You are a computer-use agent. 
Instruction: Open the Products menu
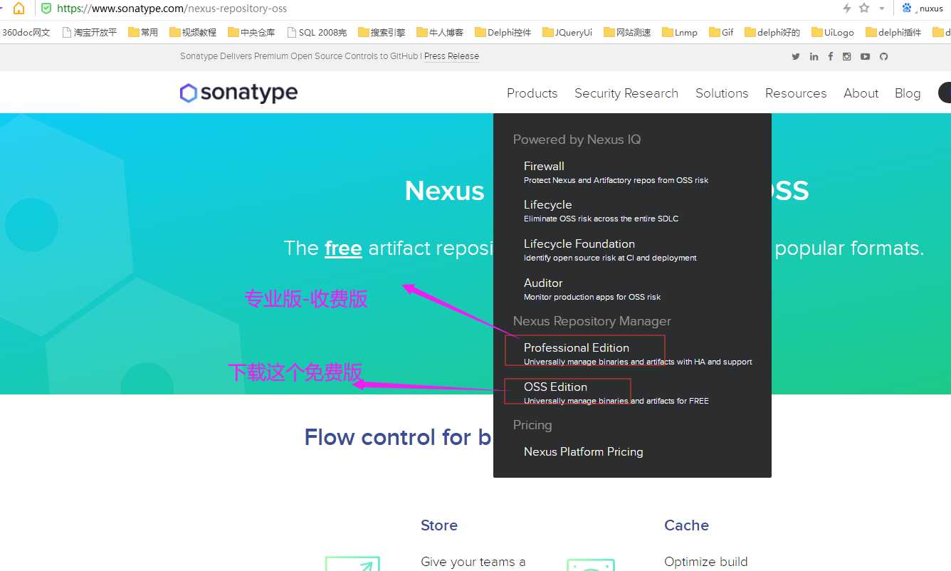[532, 93]
